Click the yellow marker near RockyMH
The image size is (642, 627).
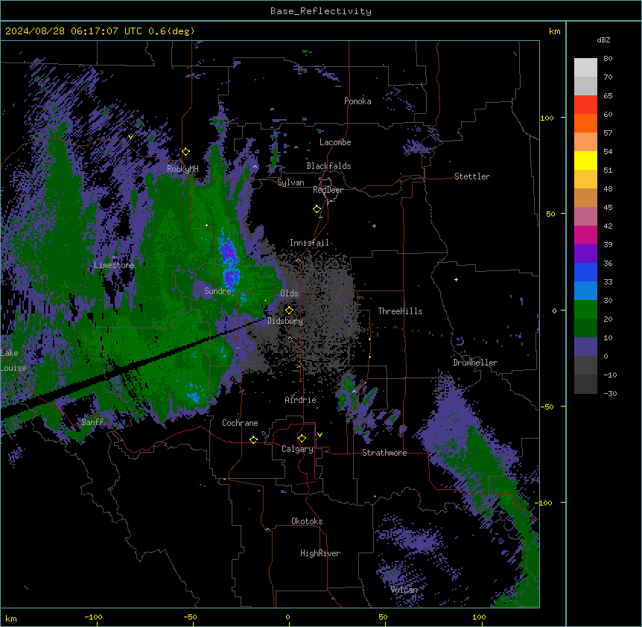point(185,152)
